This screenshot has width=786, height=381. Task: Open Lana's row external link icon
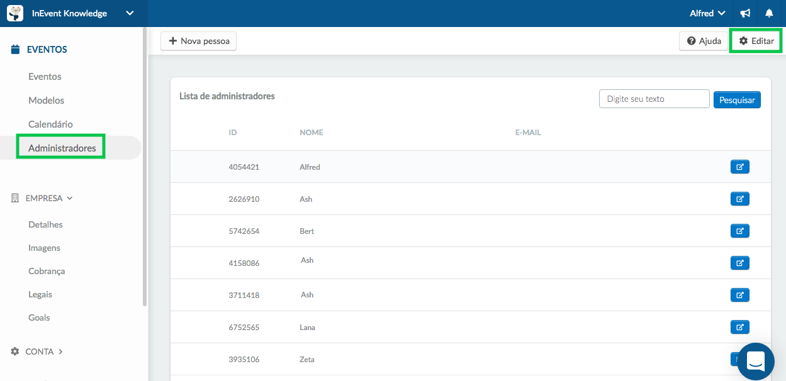pos(740,327)
